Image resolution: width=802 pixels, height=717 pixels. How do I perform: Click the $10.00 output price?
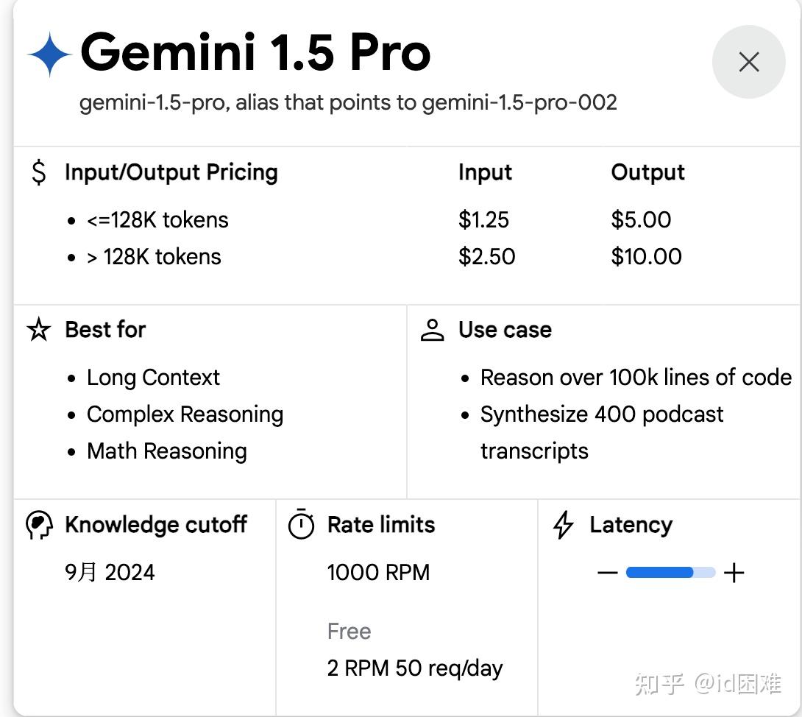646,257
